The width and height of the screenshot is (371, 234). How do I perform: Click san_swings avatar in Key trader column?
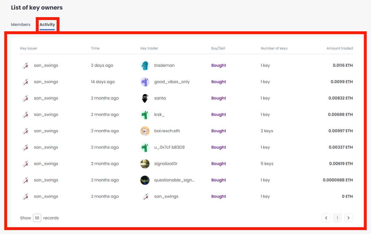tap(145, 197)
